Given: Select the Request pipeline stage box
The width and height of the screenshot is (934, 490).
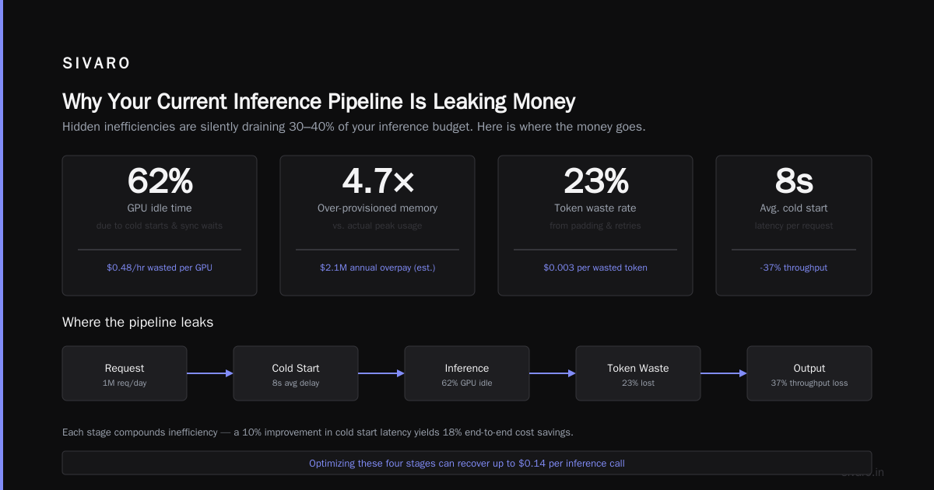Looking at the screenshot, I should pos(125,373).
